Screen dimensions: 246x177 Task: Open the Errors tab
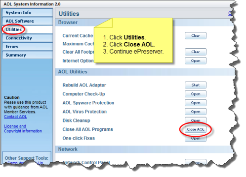coord(27,47)
